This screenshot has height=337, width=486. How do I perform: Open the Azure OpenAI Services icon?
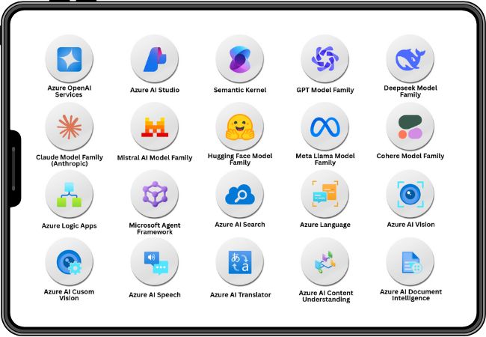coord(69,59)
